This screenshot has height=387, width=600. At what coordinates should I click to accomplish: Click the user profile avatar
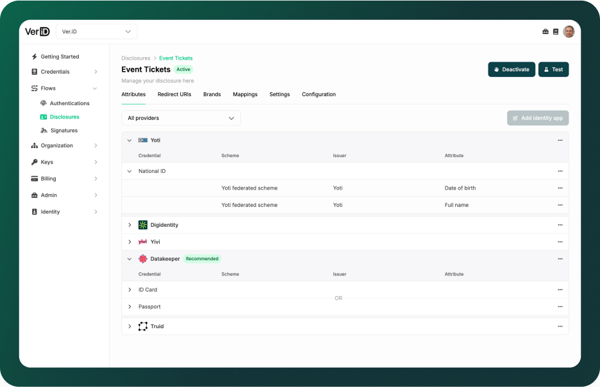click(x=569, y=31)
